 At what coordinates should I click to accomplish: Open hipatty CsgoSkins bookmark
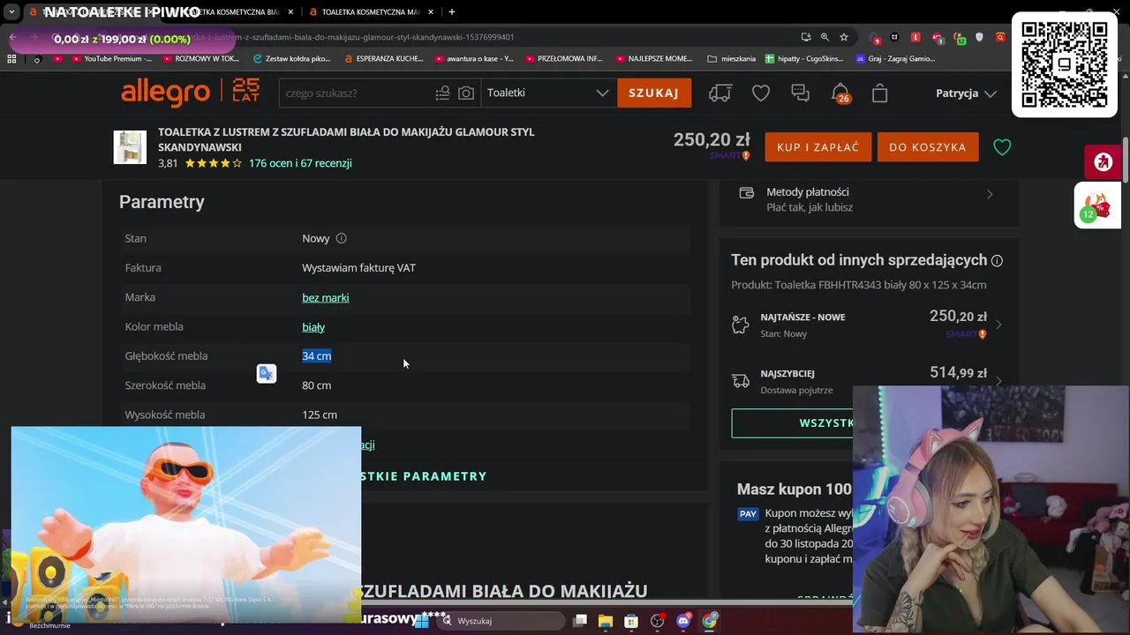point(804,58)
